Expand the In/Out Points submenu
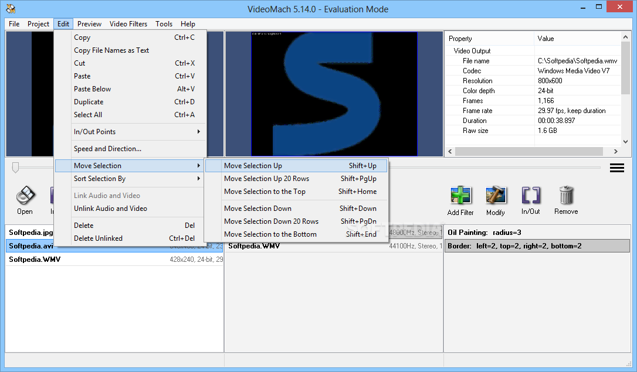 (130, 132)
